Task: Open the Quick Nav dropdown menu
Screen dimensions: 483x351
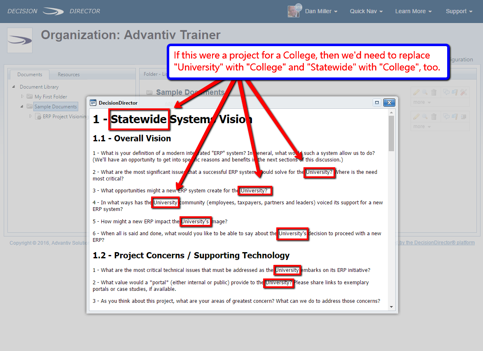Action: pyautogui.click(x=366, y=12)
